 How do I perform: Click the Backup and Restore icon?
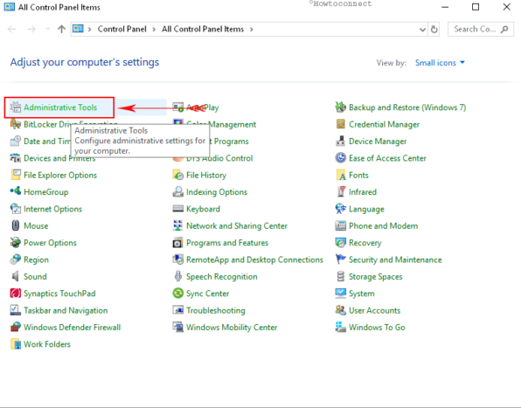tap(341, 107)
